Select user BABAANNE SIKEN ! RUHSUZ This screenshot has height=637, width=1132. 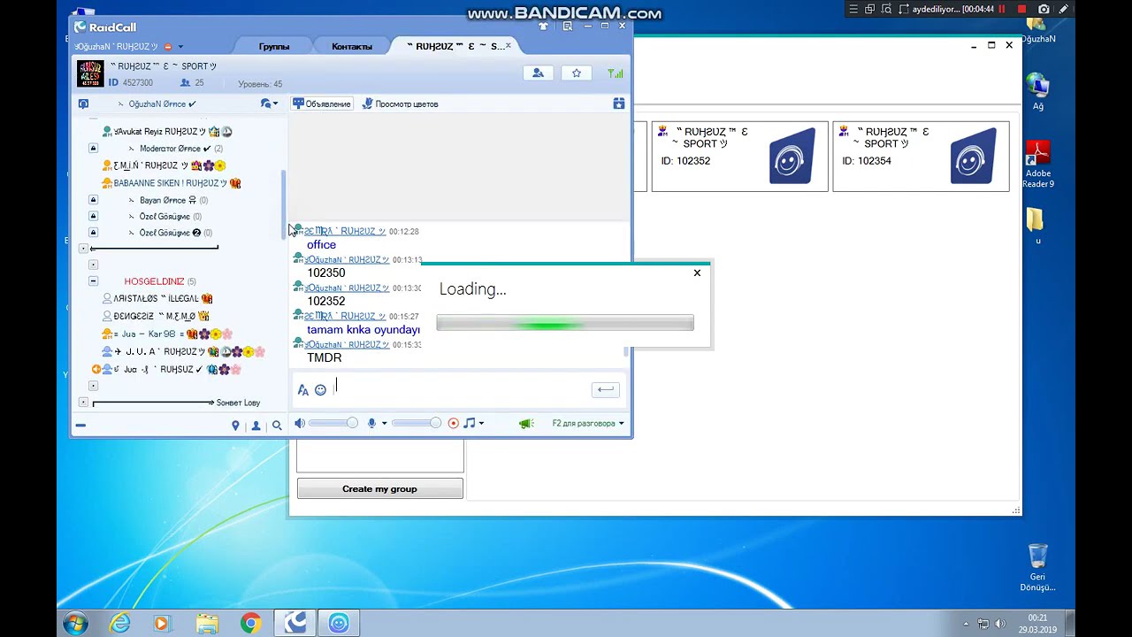(172, 183)
